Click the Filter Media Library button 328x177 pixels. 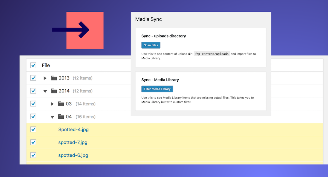(157, 89)
